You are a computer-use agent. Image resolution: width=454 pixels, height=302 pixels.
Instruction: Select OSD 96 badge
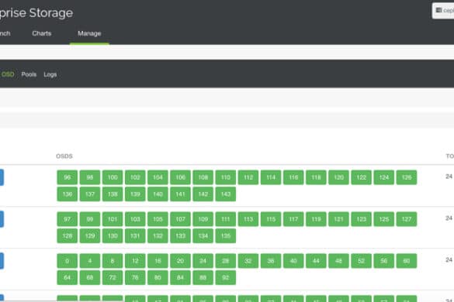click(x=68, y=177)
